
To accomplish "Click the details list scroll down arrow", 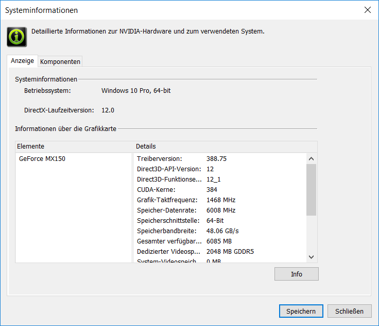I will click(x=312, y=257).
